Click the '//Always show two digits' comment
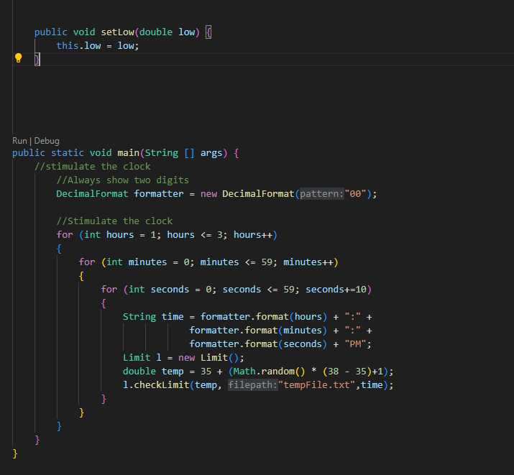 click(123, 180)
